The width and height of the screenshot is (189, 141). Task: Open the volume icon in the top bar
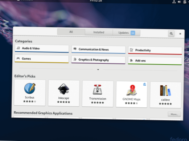[x=179, y=2]
